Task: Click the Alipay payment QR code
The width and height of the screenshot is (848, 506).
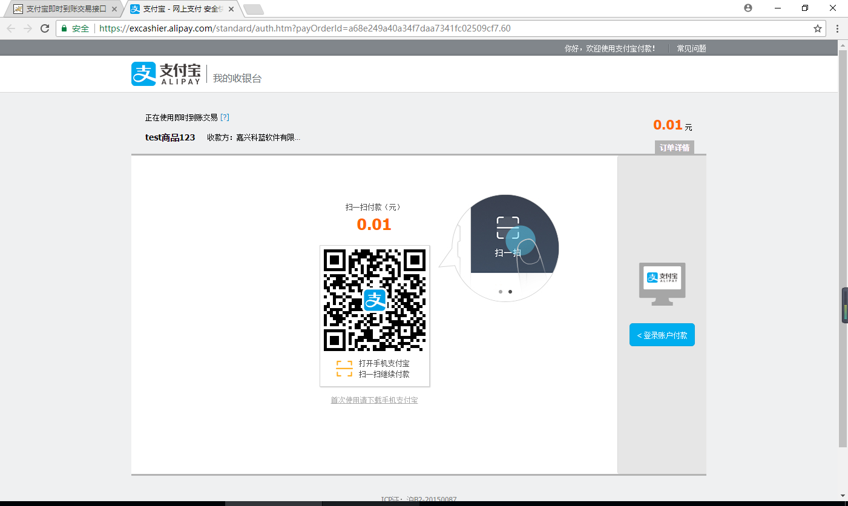Action: (x=375, y=300)
